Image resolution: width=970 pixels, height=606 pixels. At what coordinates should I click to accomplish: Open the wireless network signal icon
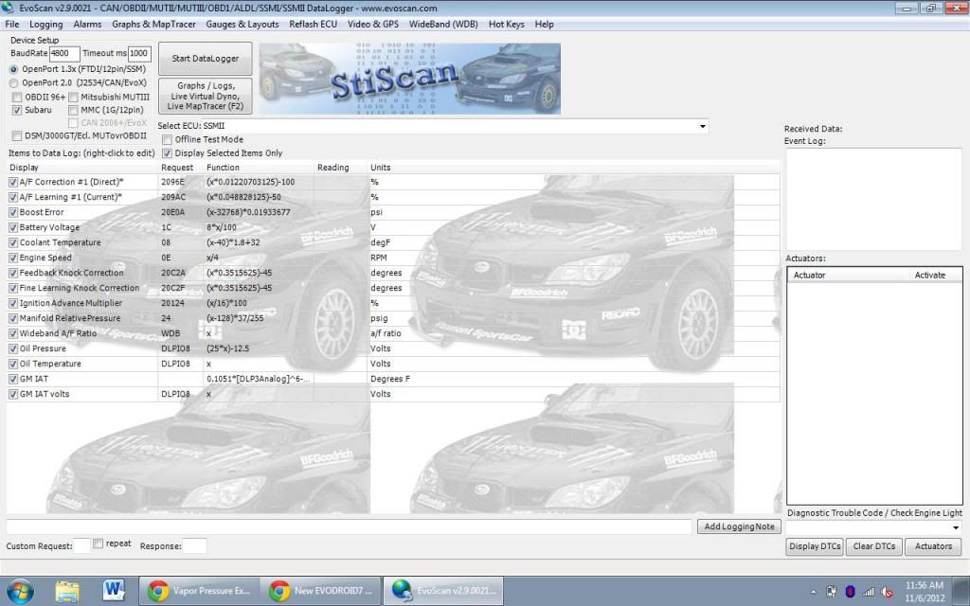click(x=869, y=592)
